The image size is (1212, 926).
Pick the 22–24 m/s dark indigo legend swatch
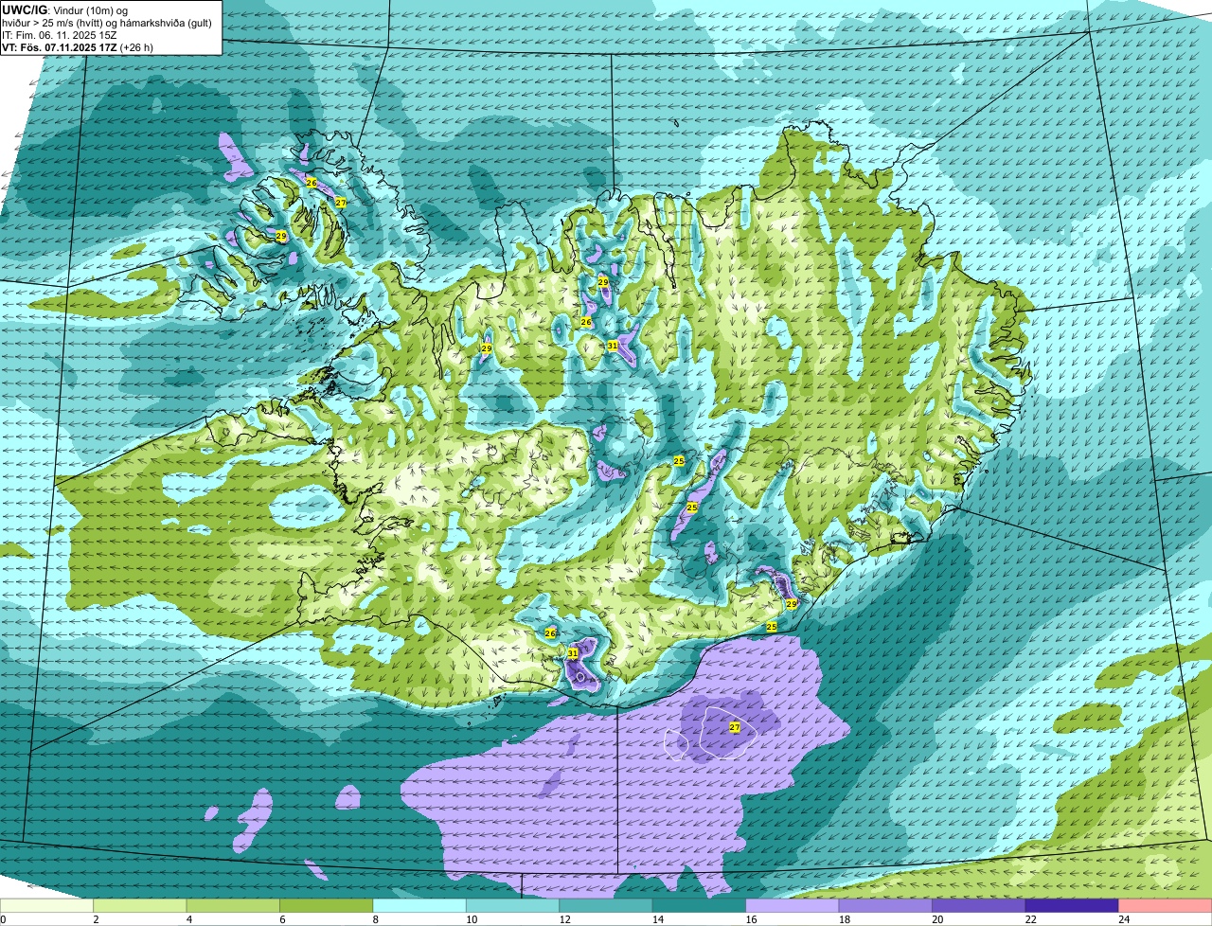1072,905
